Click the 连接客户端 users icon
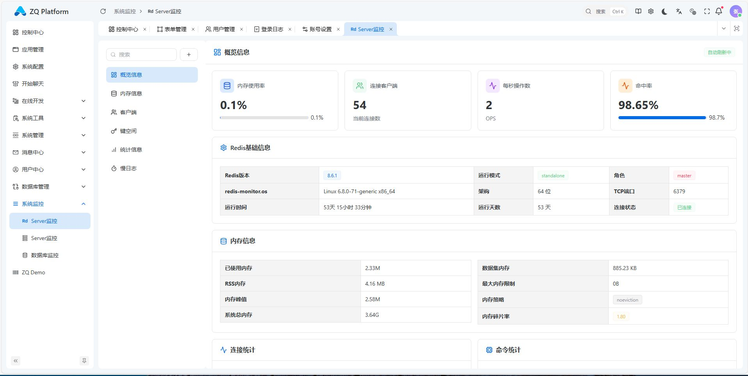The height and width of the screenshot is (376, 748). [x=360, y=86]
